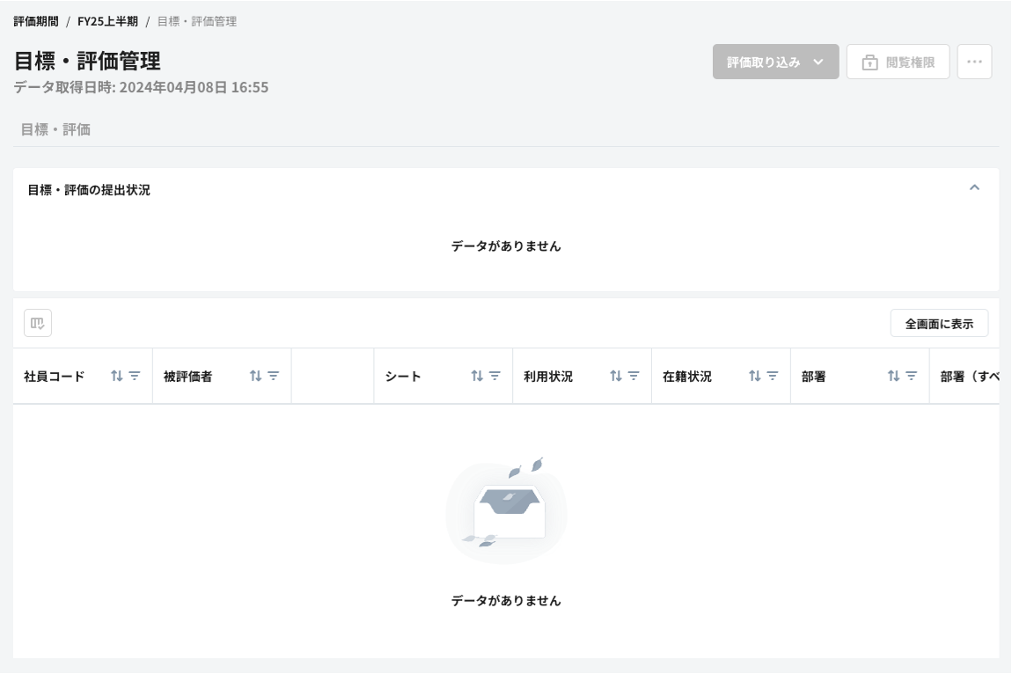This screenshot has width=1012, height=674.
Task: Filter the 部署 column
Action: [x=912, y=376]
